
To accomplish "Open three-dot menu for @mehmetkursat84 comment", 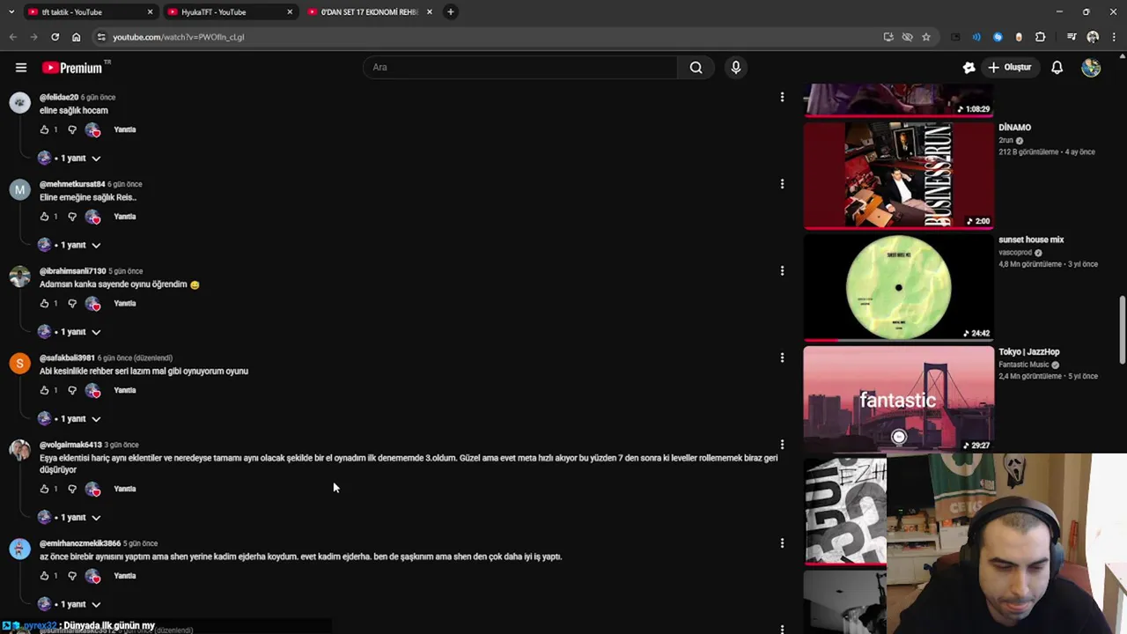I will [782, 184].
